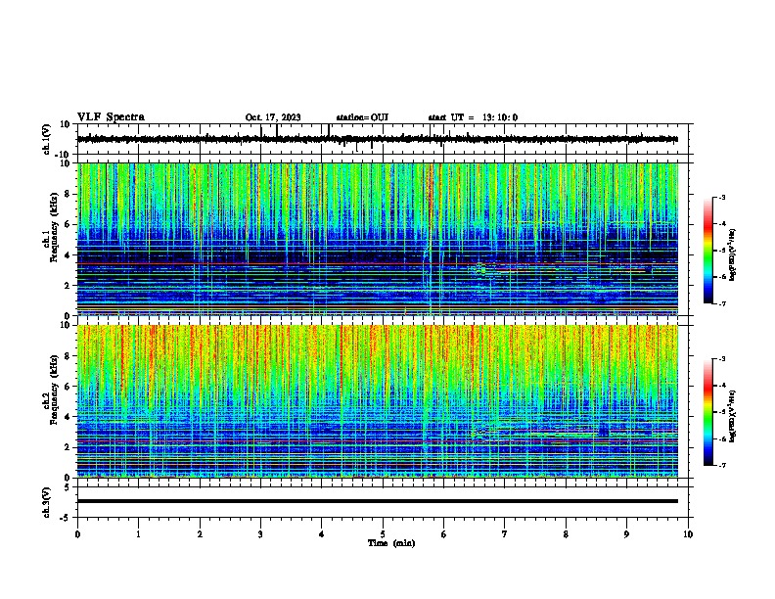Click the "5" tick on ch.3(V) axis
The image size is (775, 599).
point(68,487)
